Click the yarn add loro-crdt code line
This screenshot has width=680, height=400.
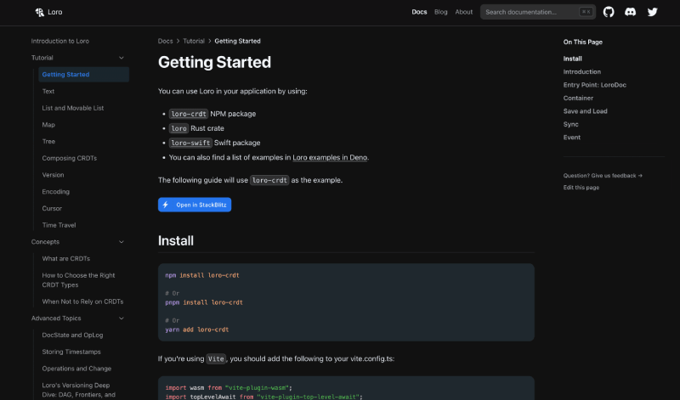197,330
